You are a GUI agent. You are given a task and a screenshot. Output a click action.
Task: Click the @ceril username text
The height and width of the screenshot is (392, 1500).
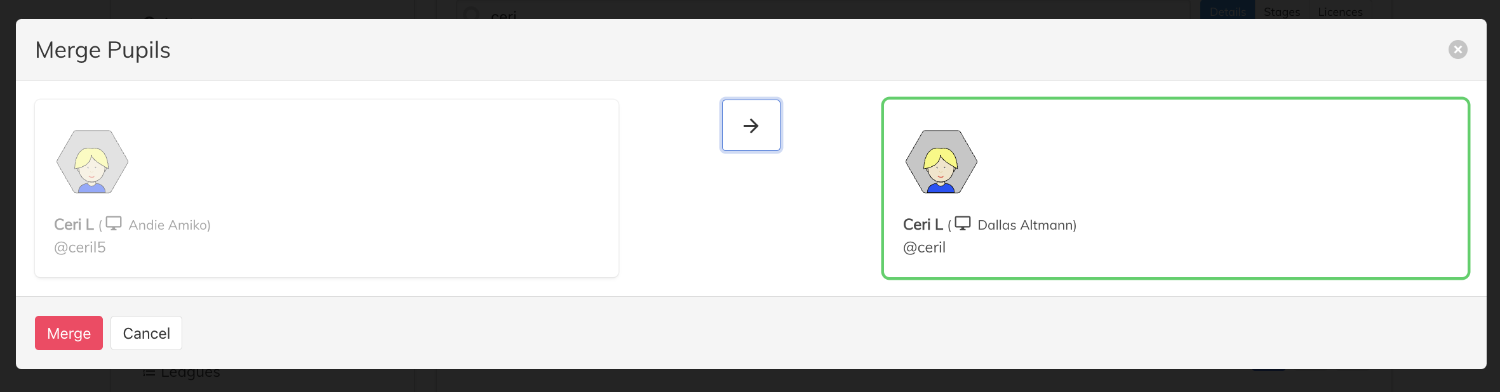point(924,247)
